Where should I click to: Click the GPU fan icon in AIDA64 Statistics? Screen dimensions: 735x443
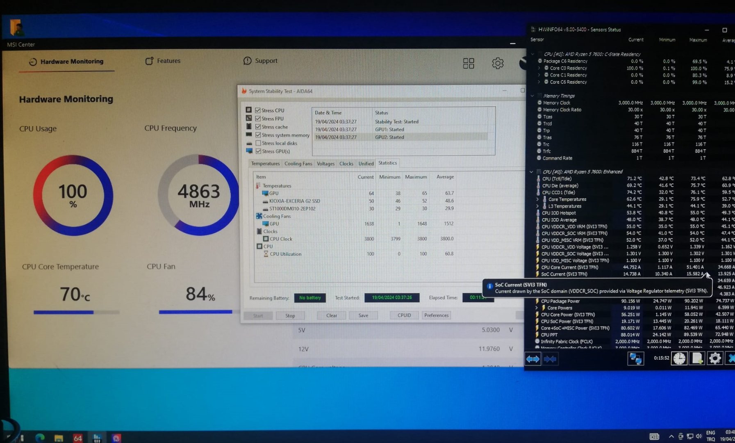click(265, 224)
